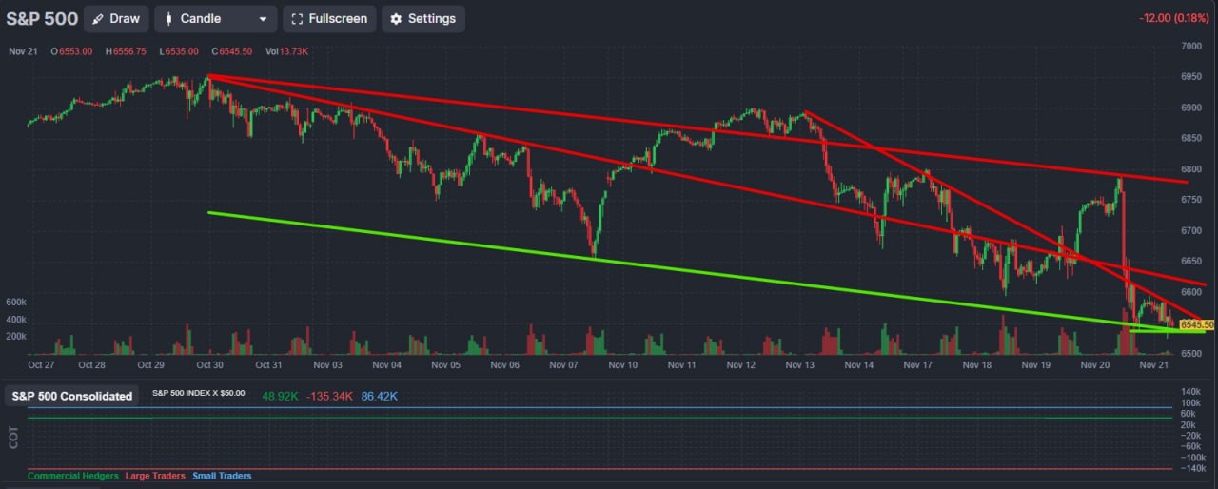Screen dimensions: 1218x489
Task: Click the -12.00 (0.18%) price change
Action: [x=1174, y=19]
